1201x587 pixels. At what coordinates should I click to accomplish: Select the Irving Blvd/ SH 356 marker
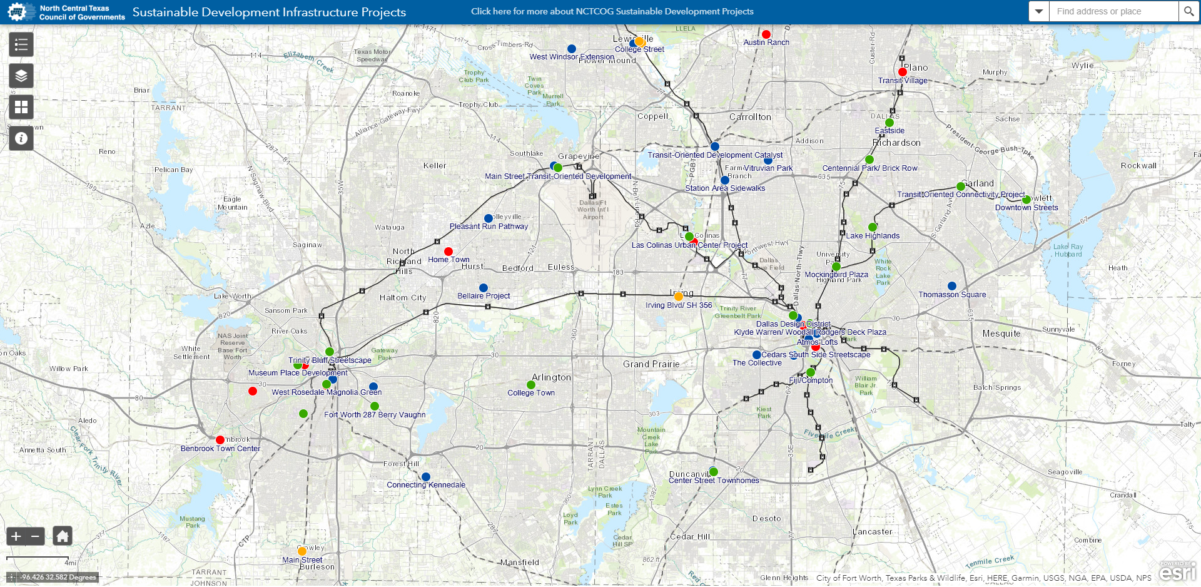tap(678, 295)
